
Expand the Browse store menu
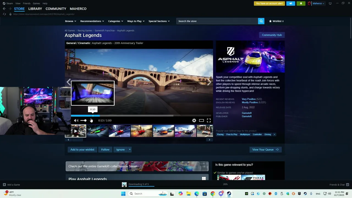[71, 21]
